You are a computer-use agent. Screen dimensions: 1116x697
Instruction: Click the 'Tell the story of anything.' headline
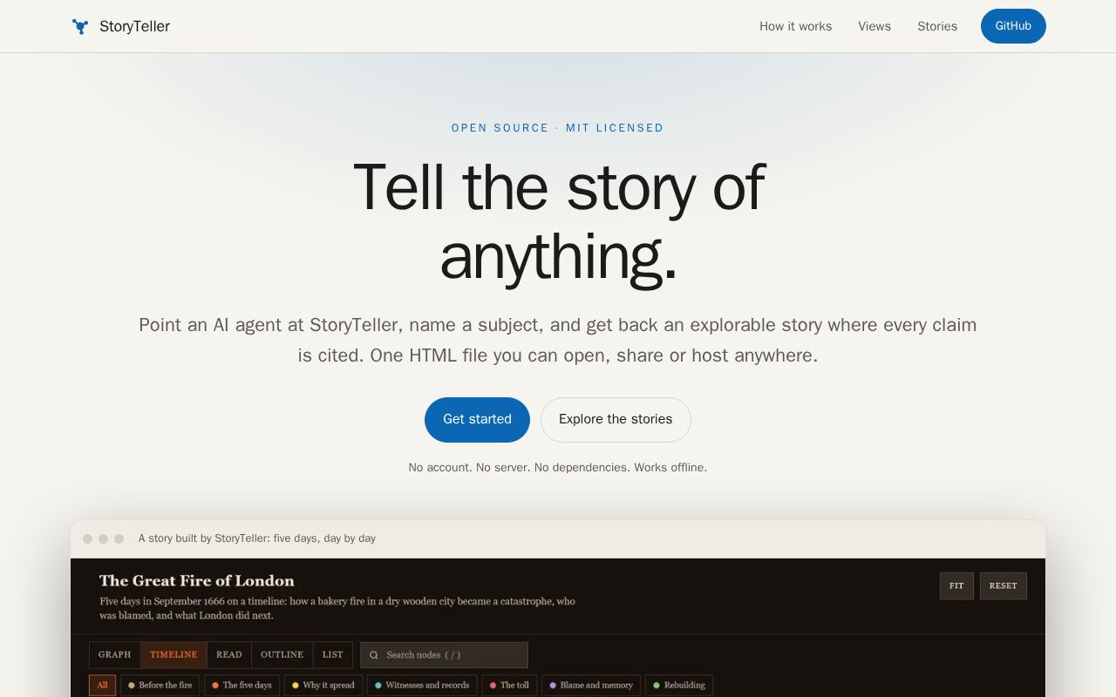[x=558, y=221]
